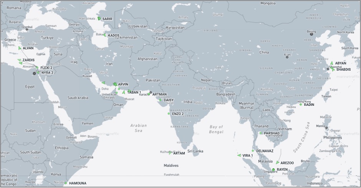Click the ARTMAN vessel dot near Karachi
Image resolution: width=361 pixels, height=188 pixels.
[x=149, y=94]
